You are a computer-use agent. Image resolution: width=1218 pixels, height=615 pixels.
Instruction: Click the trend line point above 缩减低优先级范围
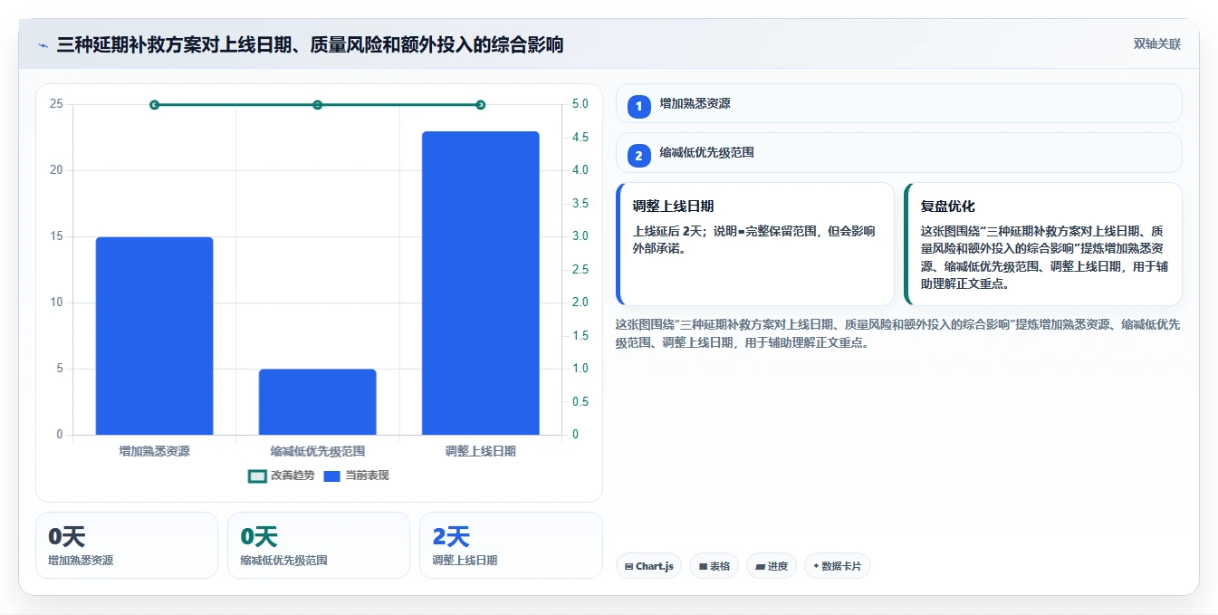318,105
